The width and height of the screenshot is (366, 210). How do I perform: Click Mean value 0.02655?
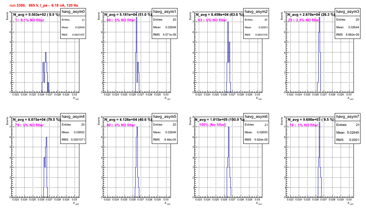coord(262,132)
